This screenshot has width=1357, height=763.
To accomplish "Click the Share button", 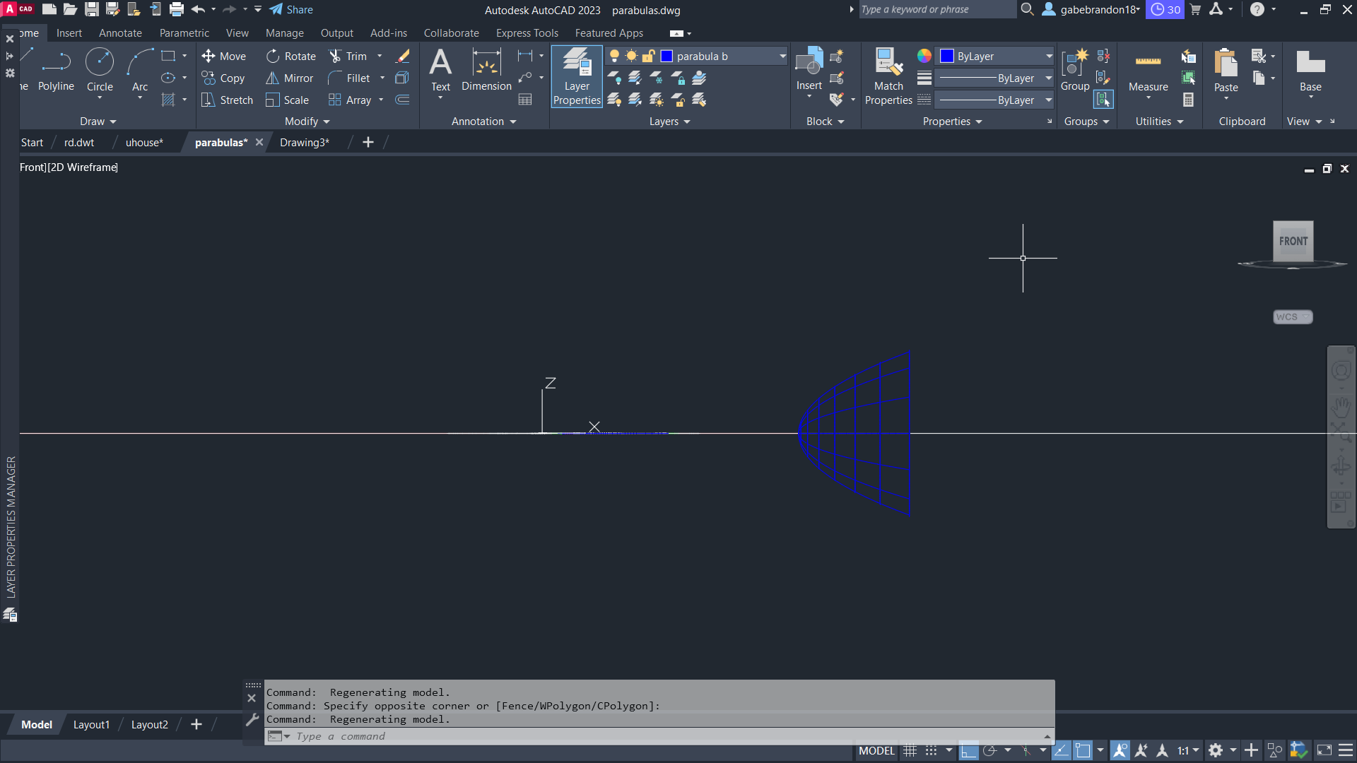I will click(x=291, y=10).
